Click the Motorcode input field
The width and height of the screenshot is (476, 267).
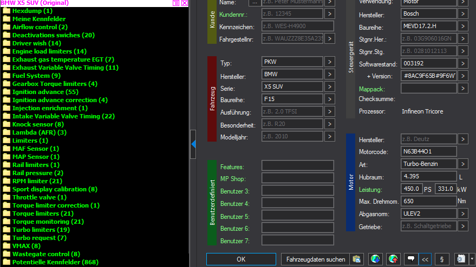tap(428, 151)
